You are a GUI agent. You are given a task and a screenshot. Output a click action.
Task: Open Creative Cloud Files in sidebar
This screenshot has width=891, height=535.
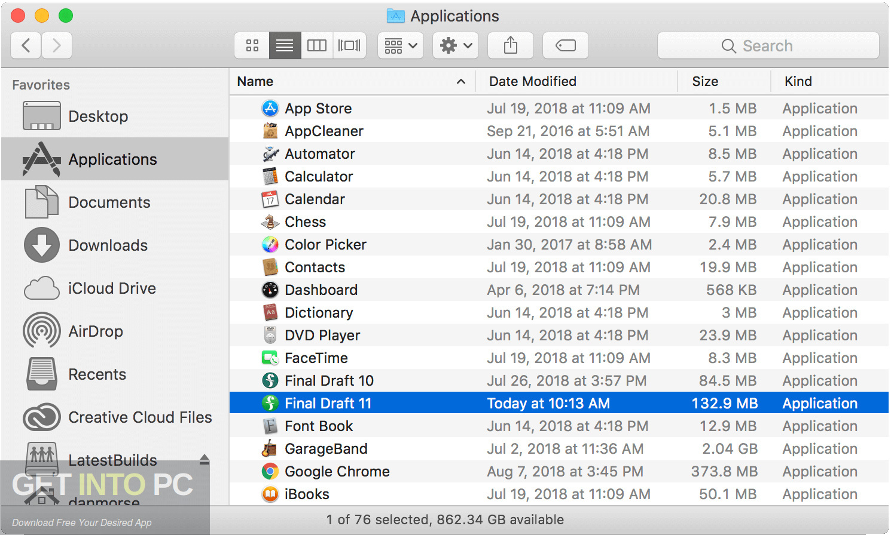(x=115, y=417)
